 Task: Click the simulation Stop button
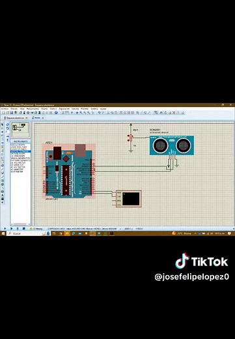24,229
